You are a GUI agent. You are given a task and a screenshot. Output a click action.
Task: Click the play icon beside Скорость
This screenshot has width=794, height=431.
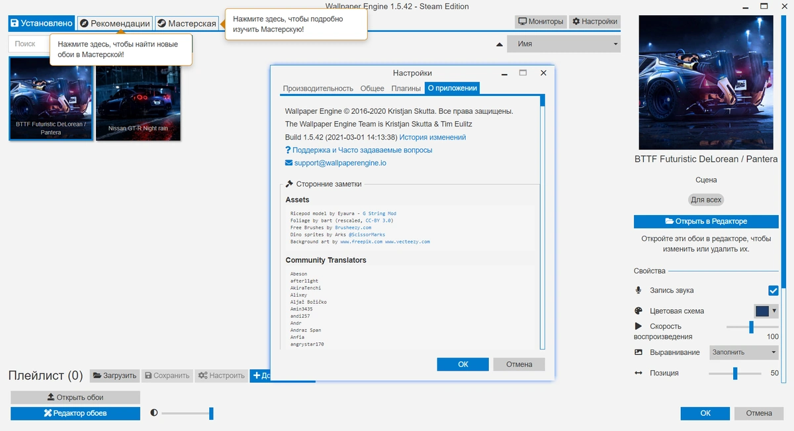639,326
